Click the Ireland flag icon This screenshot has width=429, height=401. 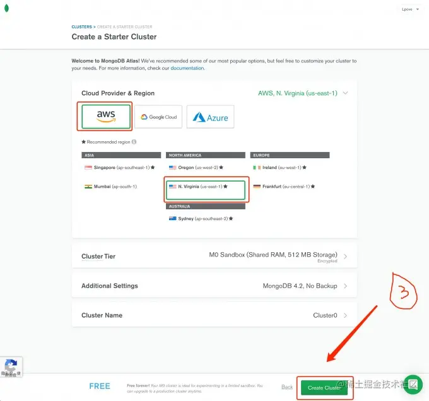(x=257, y=167)
